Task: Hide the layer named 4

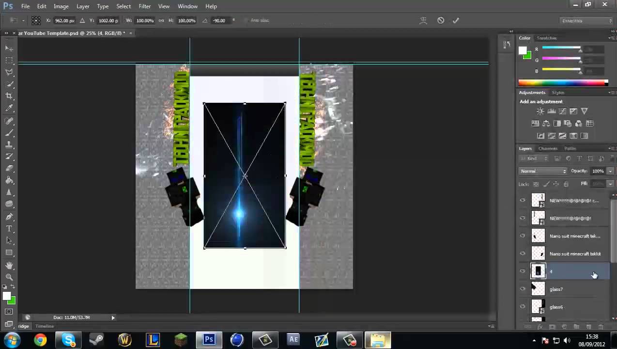Action: pyautogui.click(x=523, y=271)
